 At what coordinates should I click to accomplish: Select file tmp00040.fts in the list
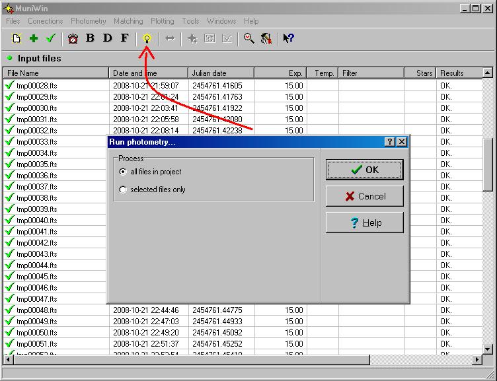pyautogui.click(x=37, y=221)
